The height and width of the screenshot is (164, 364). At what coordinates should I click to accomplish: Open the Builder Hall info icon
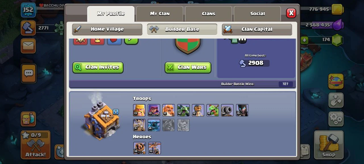click(116, 112)
